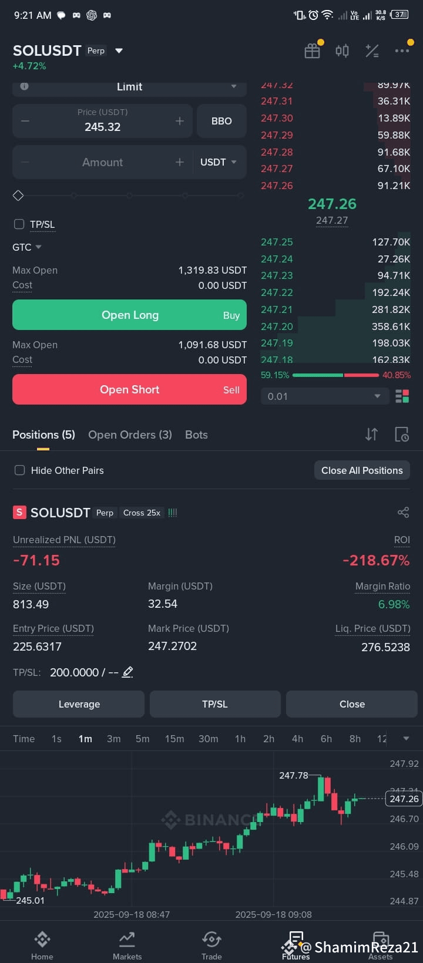The image size is (423, 963).
Task: Tap the Cross 25x margin mode tag
Action: tap(142, 513)
